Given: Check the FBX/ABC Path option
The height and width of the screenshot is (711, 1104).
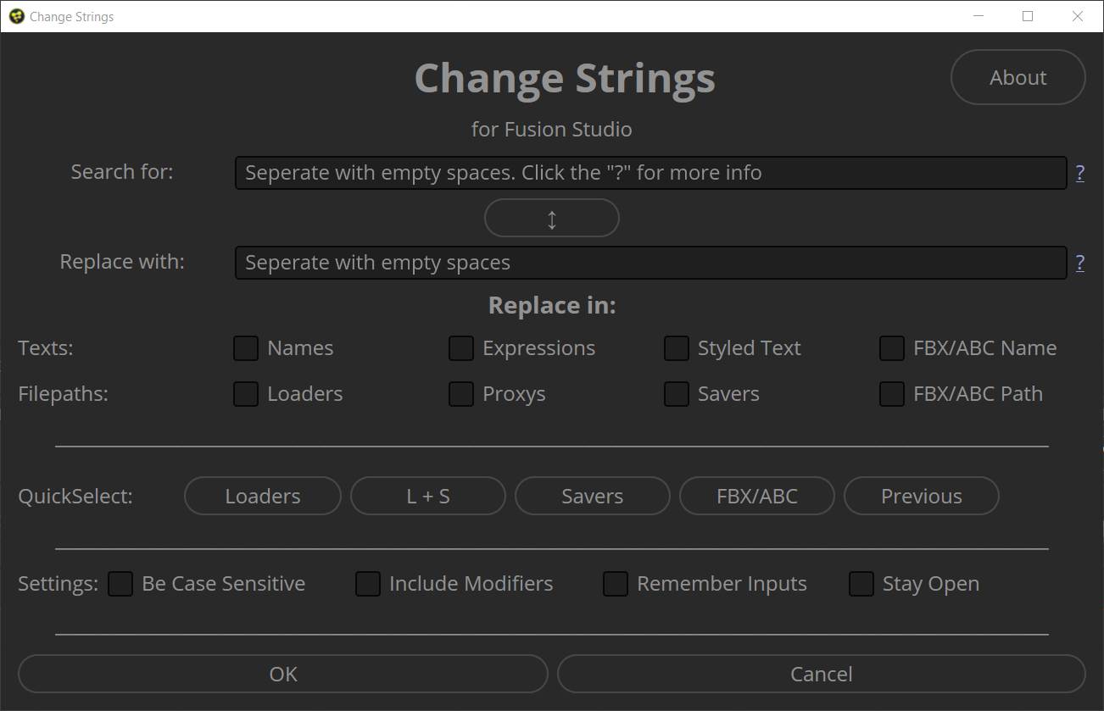Looking at the screenshot, I should tap(892, 394).
